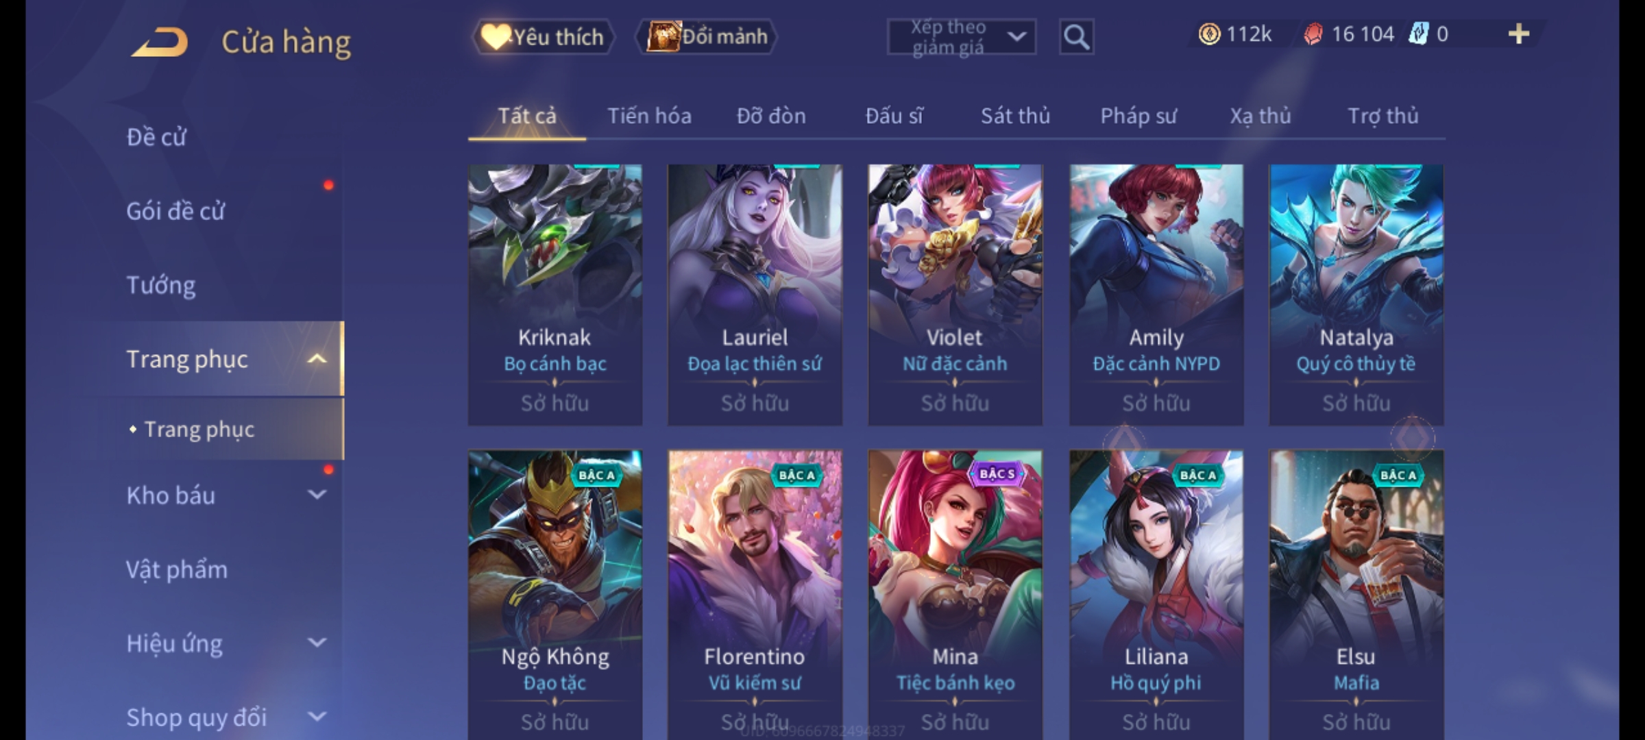Open the Xếp theo giảm giá sort dropdown

point(961,37)
